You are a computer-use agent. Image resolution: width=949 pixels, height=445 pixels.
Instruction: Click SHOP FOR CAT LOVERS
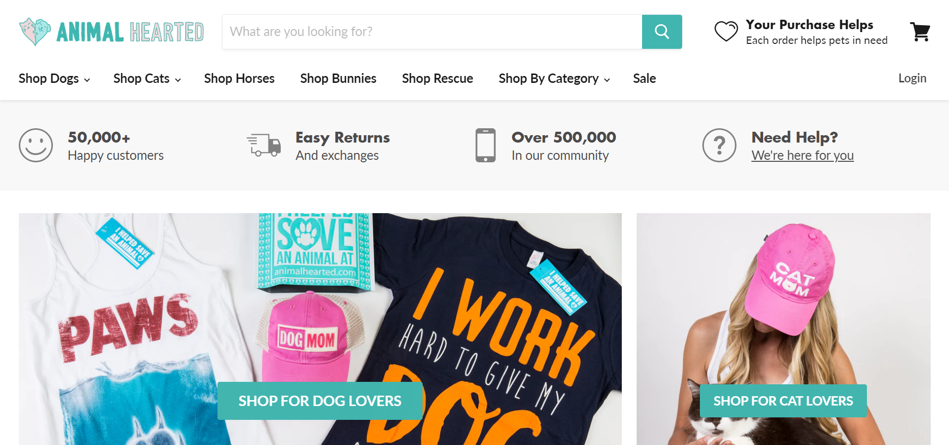[x=783, y=401]
